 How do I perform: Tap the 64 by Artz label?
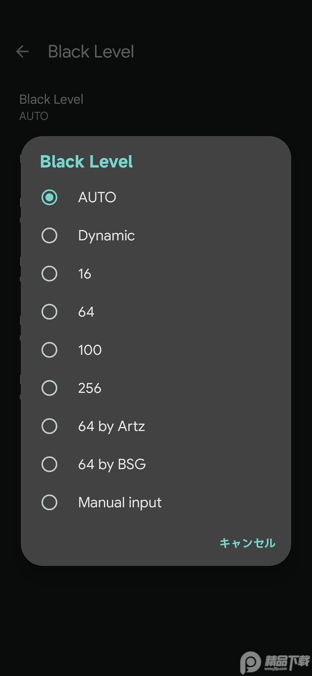pos(111,426)
